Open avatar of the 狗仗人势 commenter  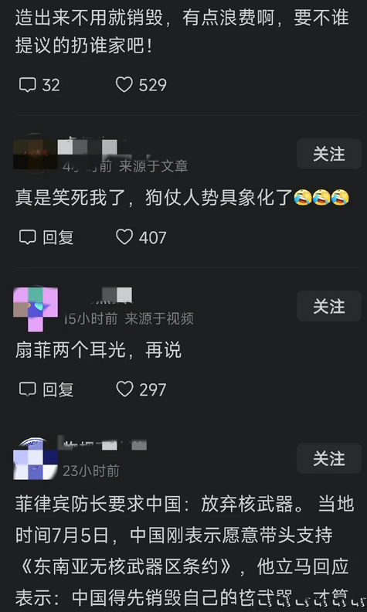tap(36, 152)
